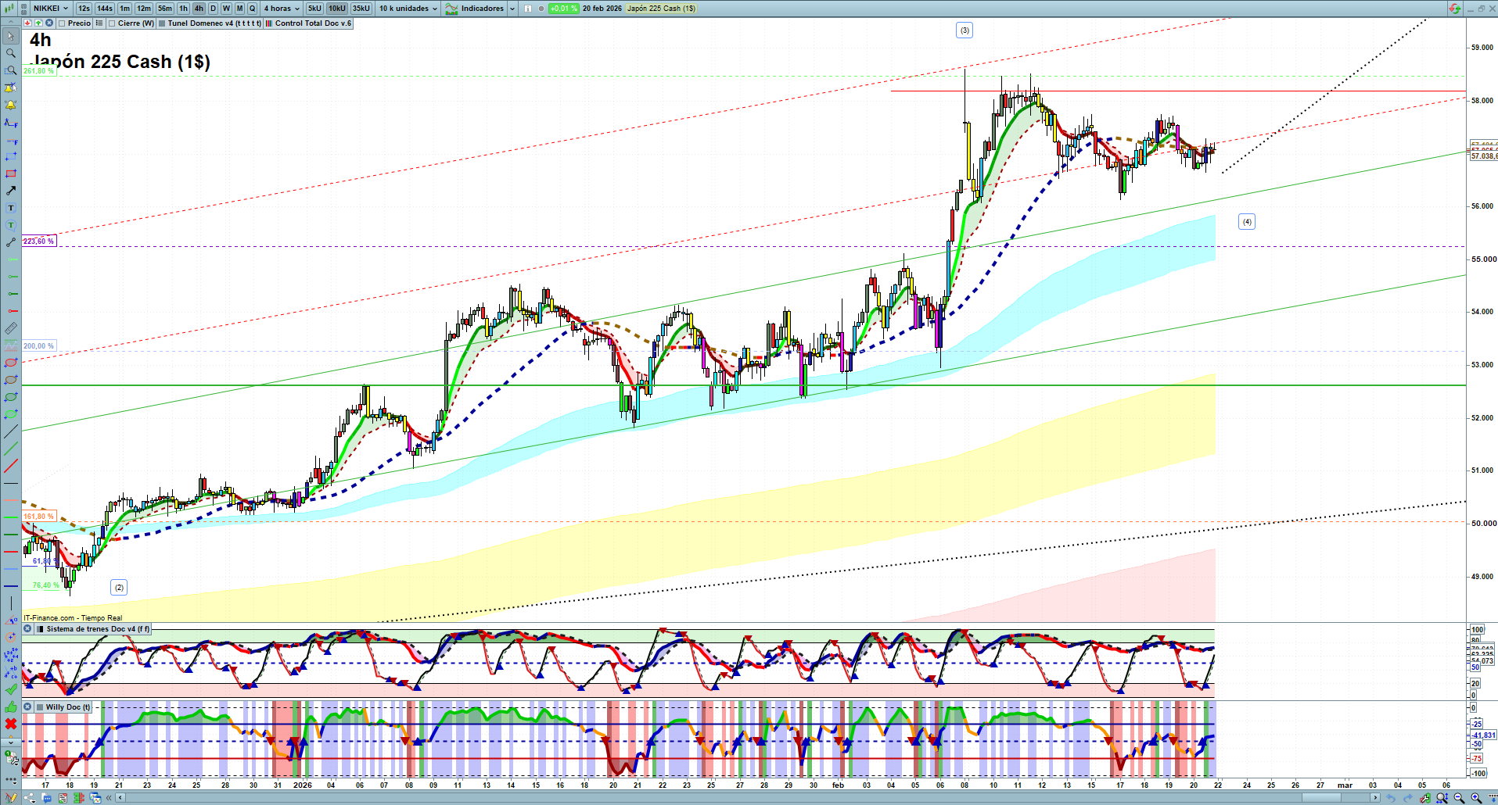Click the zoom-out magnifier at bottom right
Image resolution: width=1498 pixels, height=805 pixels.
tap(1459, 798)
